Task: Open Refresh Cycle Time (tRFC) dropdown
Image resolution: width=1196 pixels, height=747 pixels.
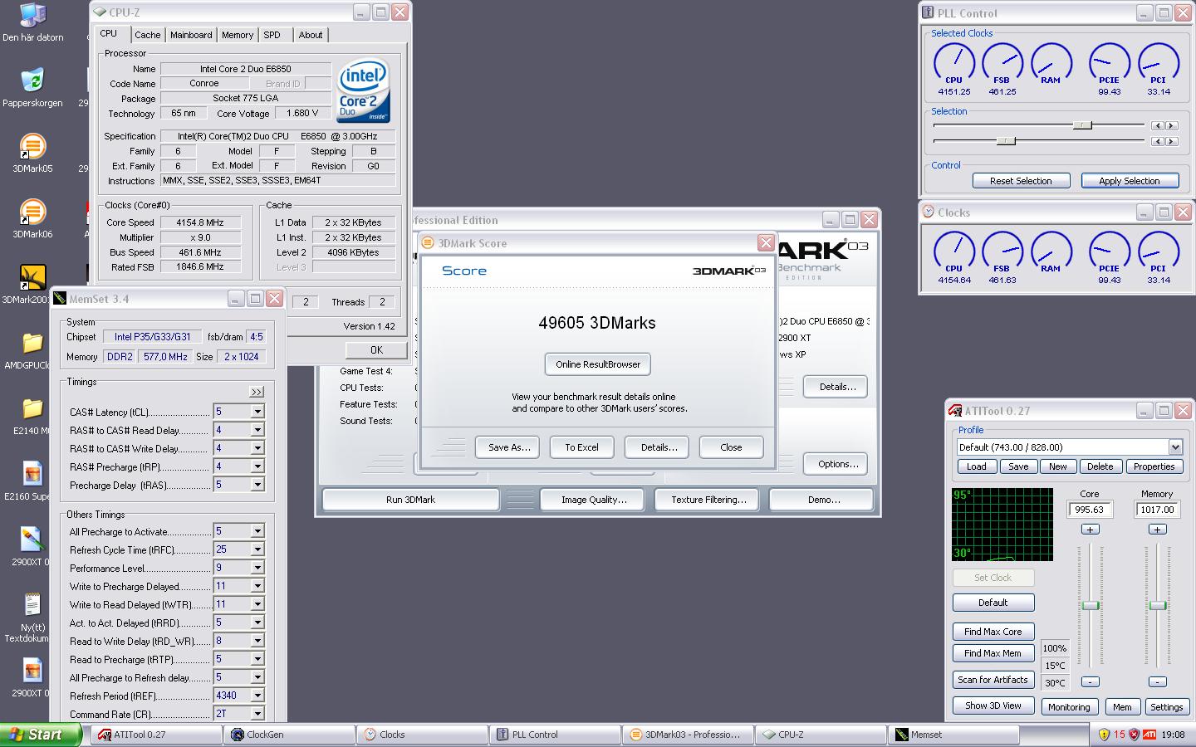Action: tap(257, 549)
